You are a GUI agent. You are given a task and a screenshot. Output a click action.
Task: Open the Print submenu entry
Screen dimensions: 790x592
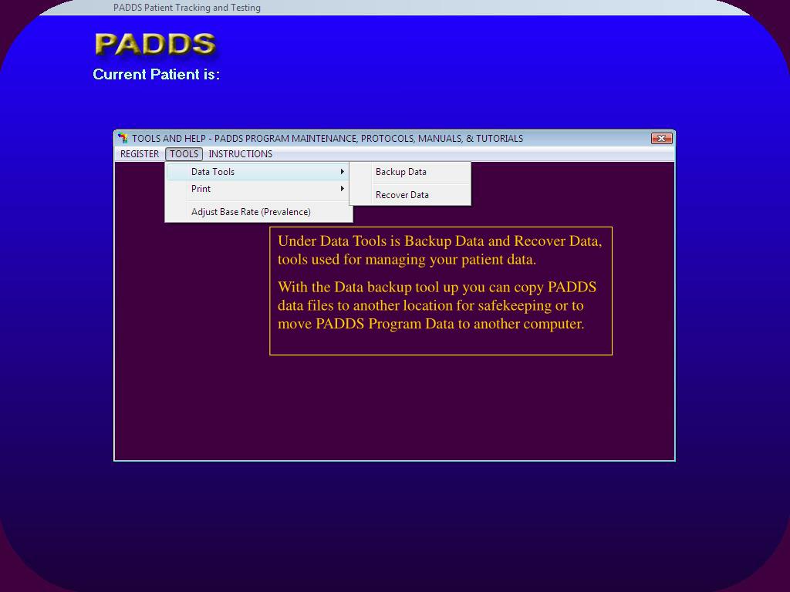(258, 189)
